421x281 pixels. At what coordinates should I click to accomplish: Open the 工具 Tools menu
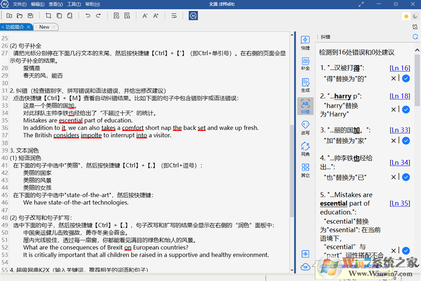[74, 4]
